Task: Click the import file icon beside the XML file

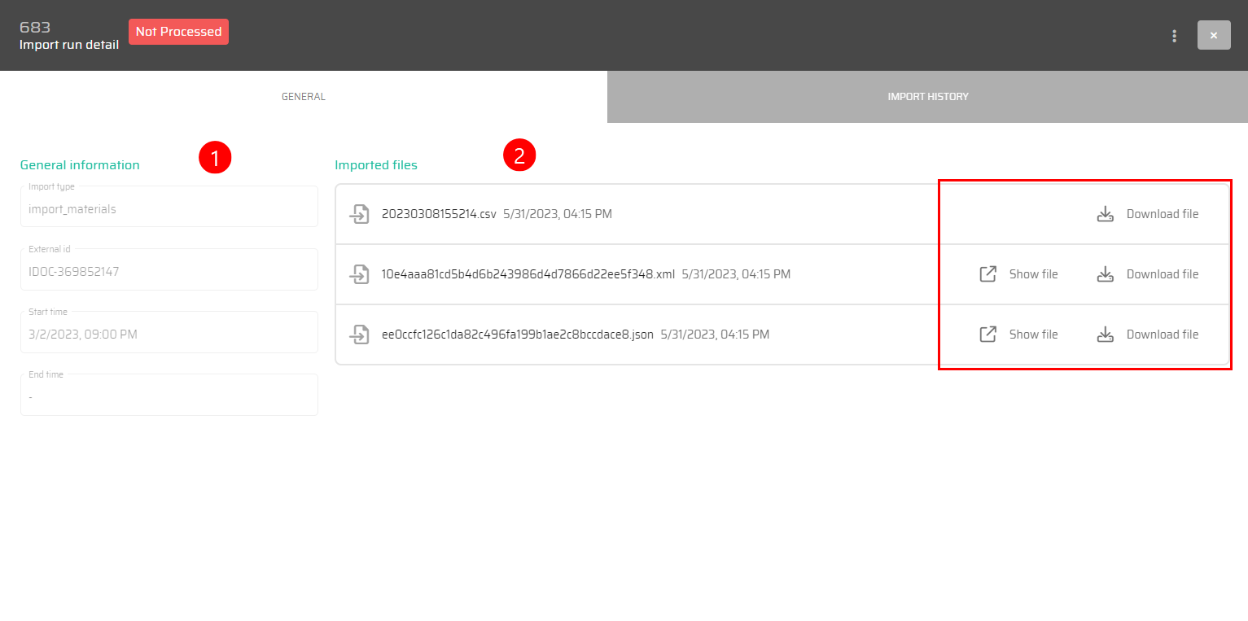Action: [359, 274]
